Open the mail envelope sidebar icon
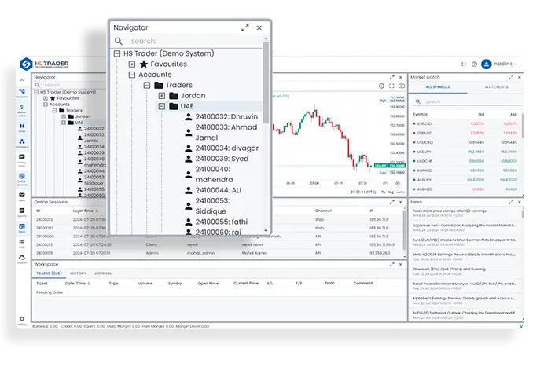The image size is (540, 385). (x=22, y=196)
